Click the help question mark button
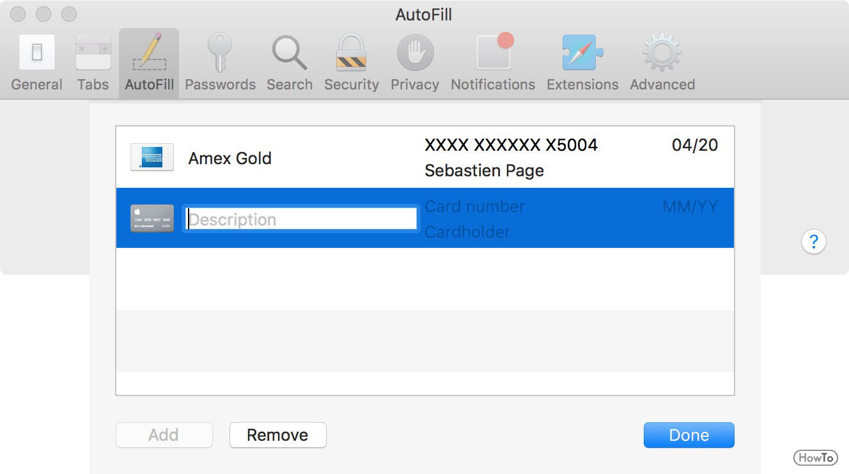Screen dimensions: 849x474 click(813, 242)
